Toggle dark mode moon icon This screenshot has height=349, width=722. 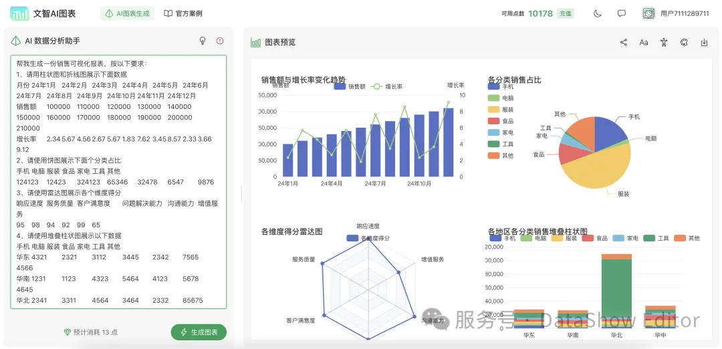(x=598, y=13)
